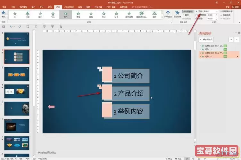Select the Fade animation effect
This screenshot has width=241, height=160.
tap(40, 15)
